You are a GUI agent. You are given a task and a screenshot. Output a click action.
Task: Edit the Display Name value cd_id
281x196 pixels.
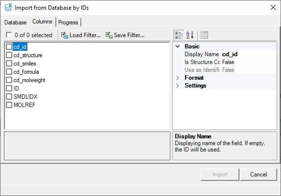248,54
